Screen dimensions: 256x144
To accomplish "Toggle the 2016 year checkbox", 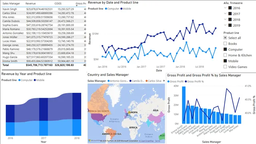I will (230, 8).
